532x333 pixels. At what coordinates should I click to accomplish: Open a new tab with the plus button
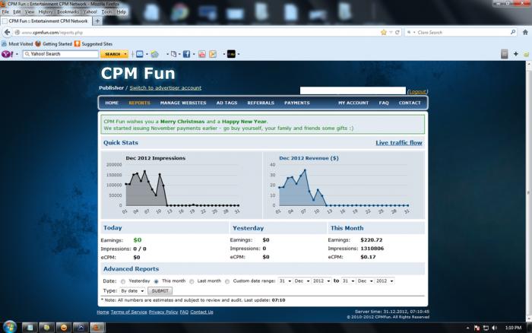coord(97,21)
